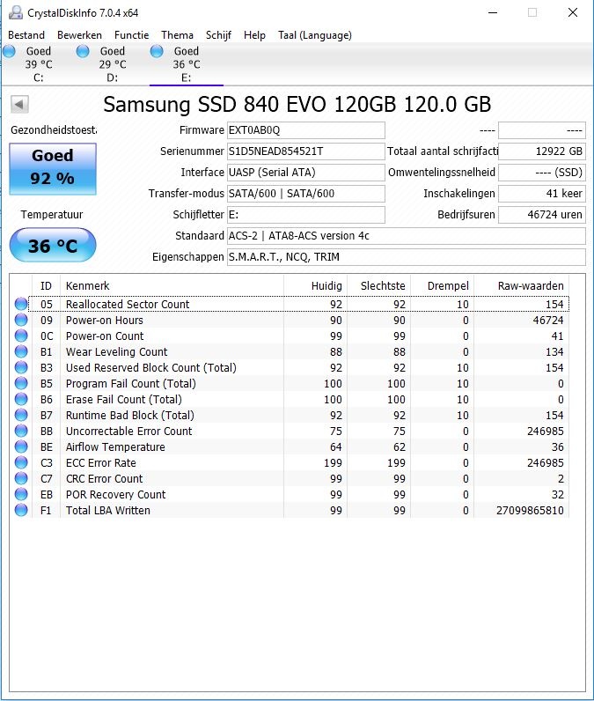The width and height of the screenshot is (594, 701).
Task: Click the Gezondheidstoestand label
Action: (x=54, y=130)
